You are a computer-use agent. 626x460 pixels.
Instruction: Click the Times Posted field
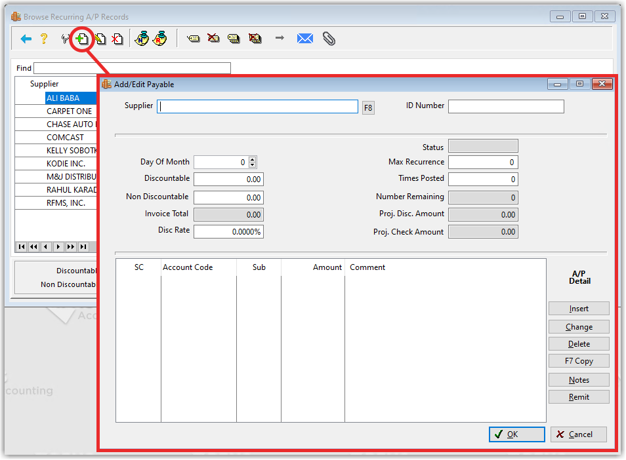tap(483, 180)
